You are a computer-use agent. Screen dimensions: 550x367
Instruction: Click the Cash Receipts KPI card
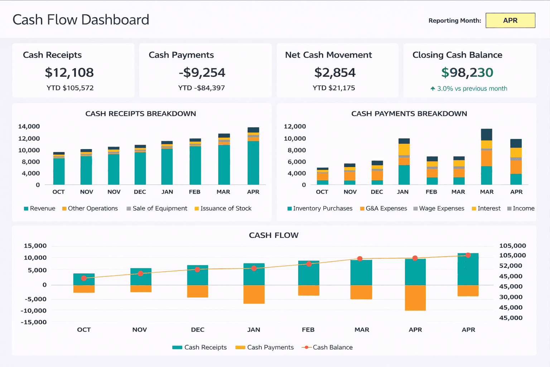[73, 70]
